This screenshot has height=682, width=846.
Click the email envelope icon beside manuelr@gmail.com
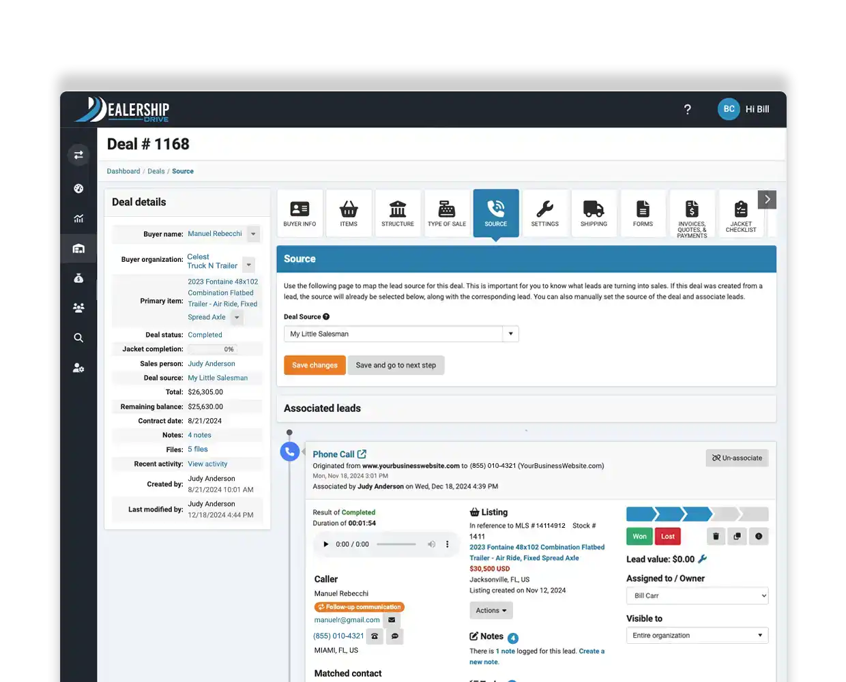point(392,620)
